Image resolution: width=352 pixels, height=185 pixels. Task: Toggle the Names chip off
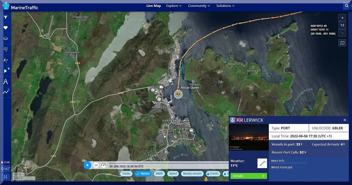click(x=143, y=174)
